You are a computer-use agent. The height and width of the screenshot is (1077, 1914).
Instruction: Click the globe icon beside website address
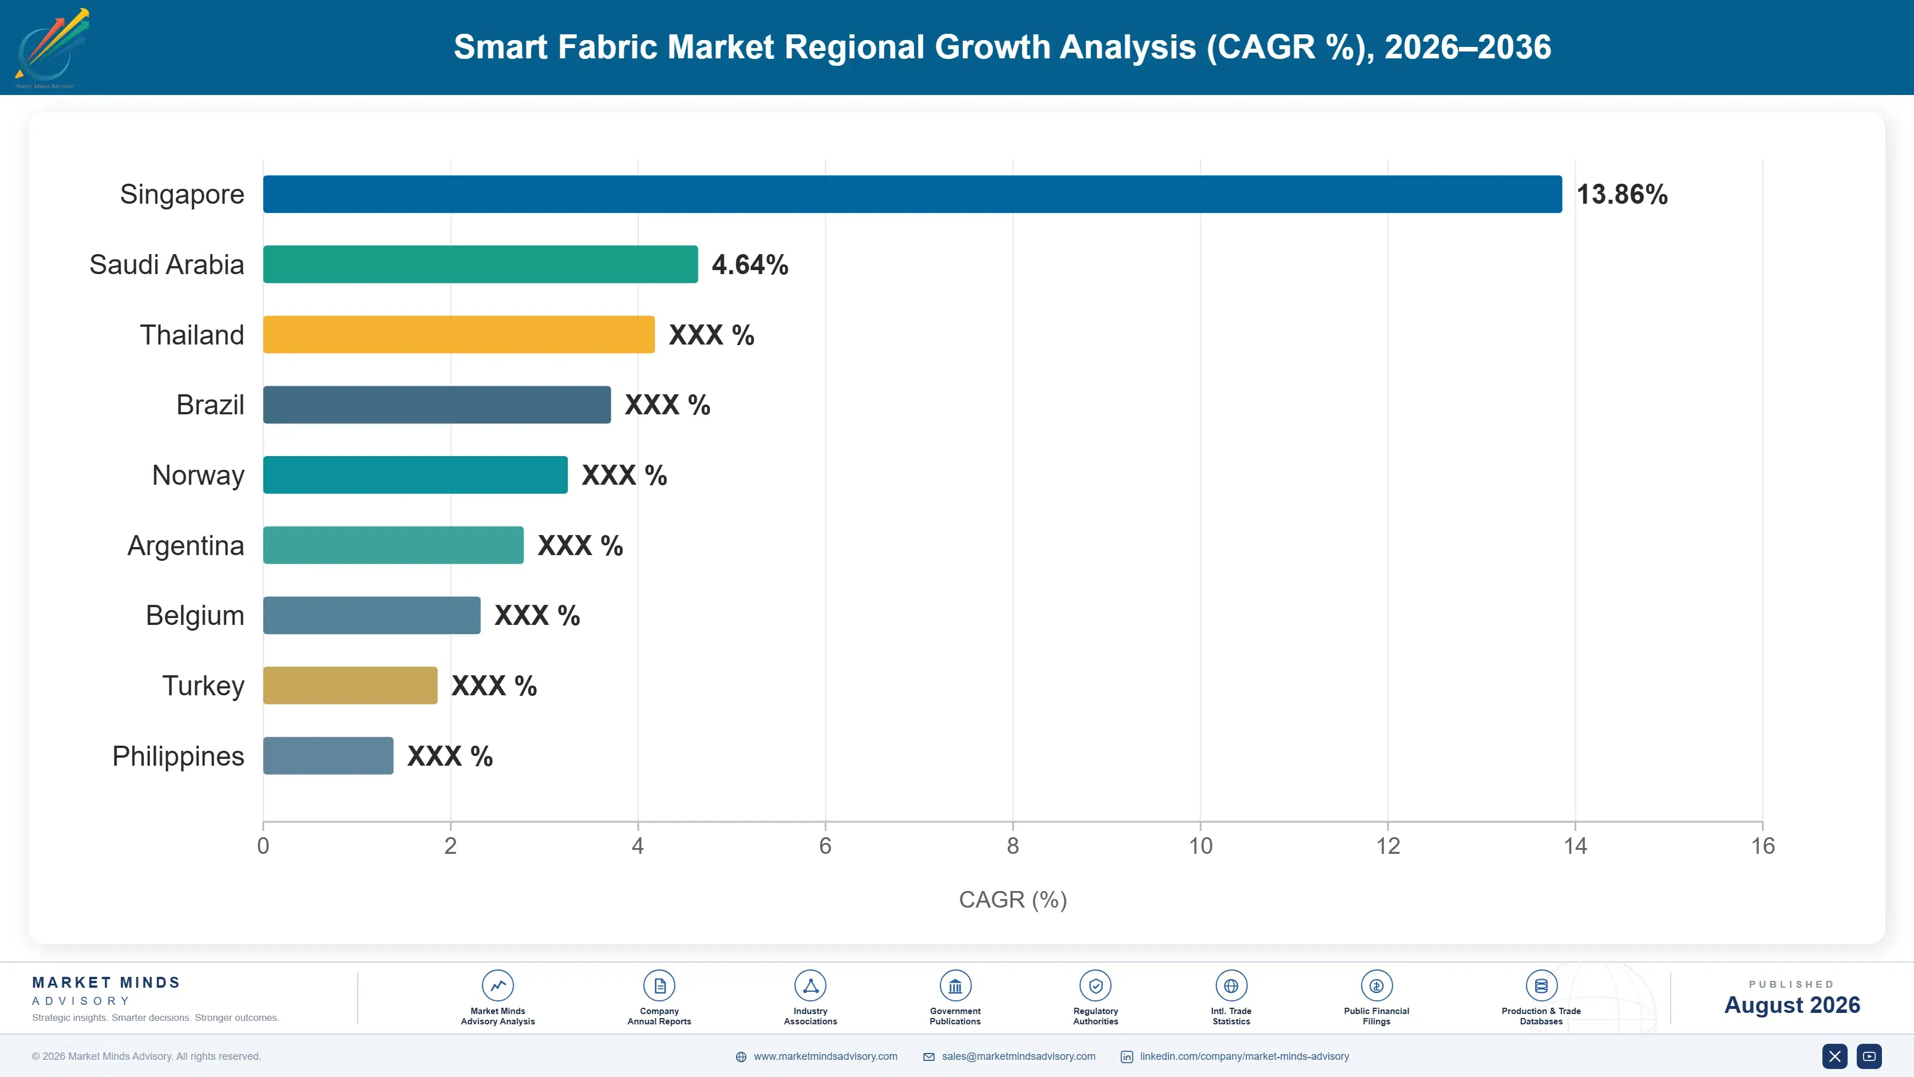(x=741, y=1057)
